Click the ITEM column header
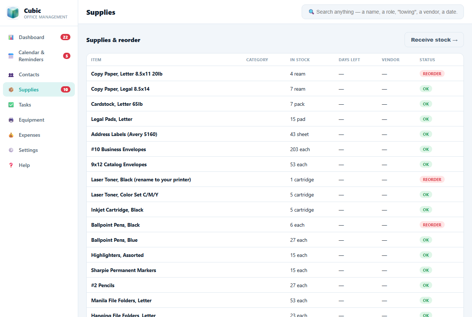The width and height of the screenshot is (472, 317). [x=96, y=60]
